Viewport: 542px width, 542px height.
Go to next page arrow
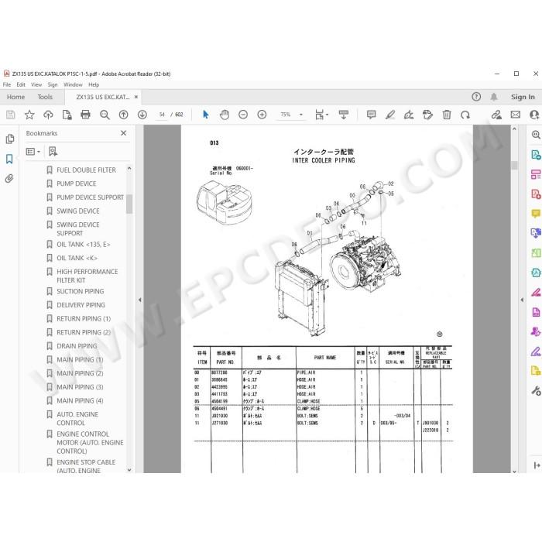(142, 115)
